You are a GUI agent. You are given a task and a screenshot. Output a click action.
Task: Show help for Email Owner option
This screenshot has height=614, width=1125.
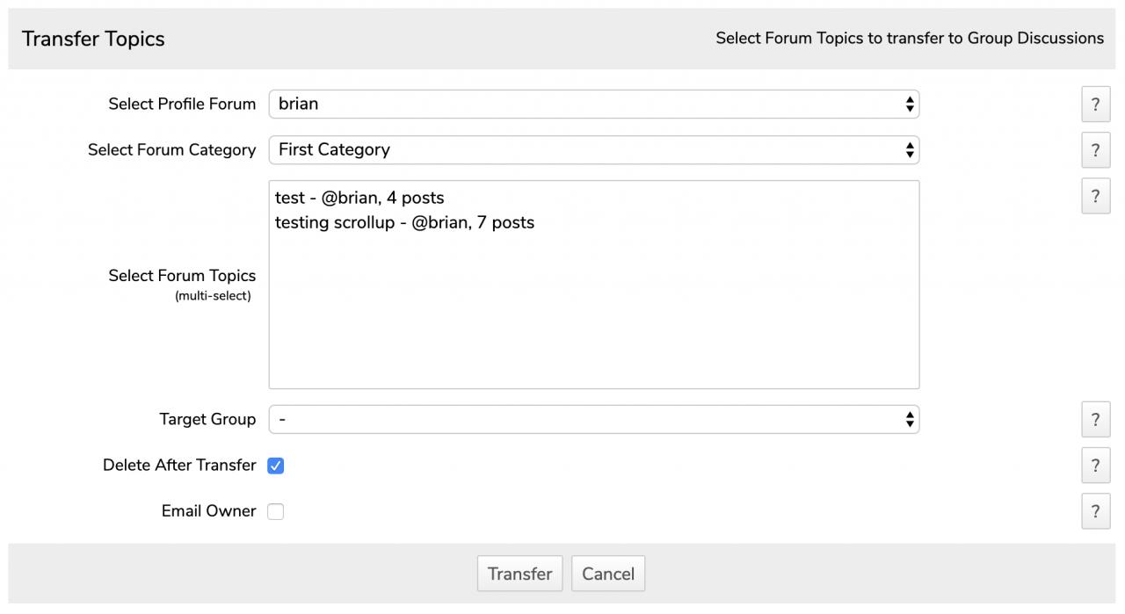(1095, 511)
